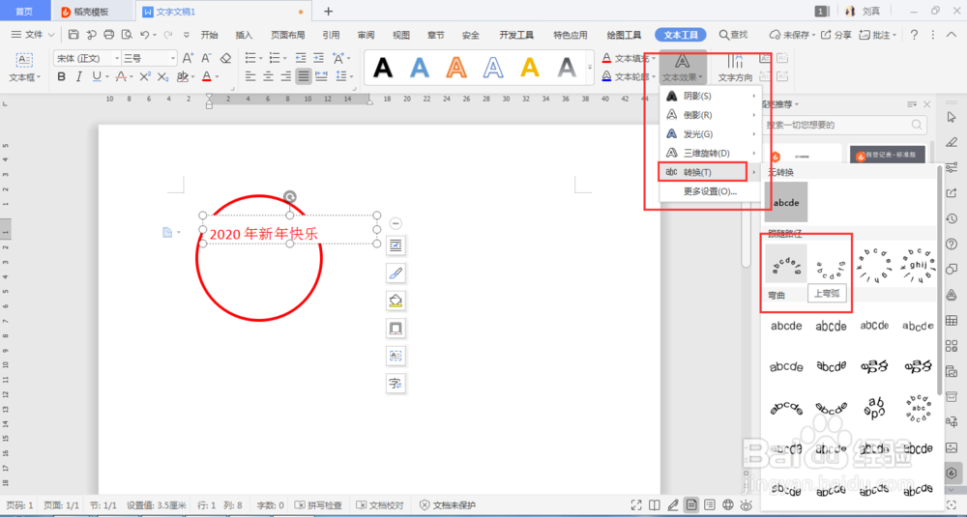Click the Undo arrow icon

[x=144, y=35]
